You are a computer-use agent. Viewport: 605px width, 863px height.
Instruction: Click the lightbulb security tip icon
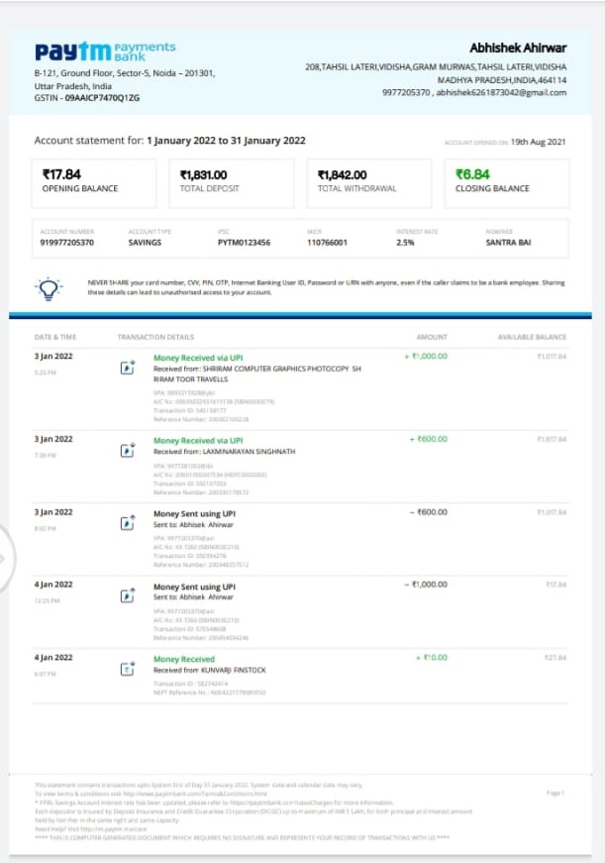pyautogui.click(x=49, y=288)
